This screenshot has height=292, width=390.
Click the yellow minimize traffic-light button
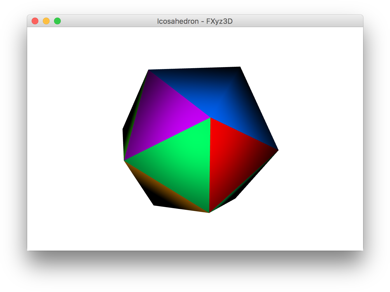click(46, 21)
